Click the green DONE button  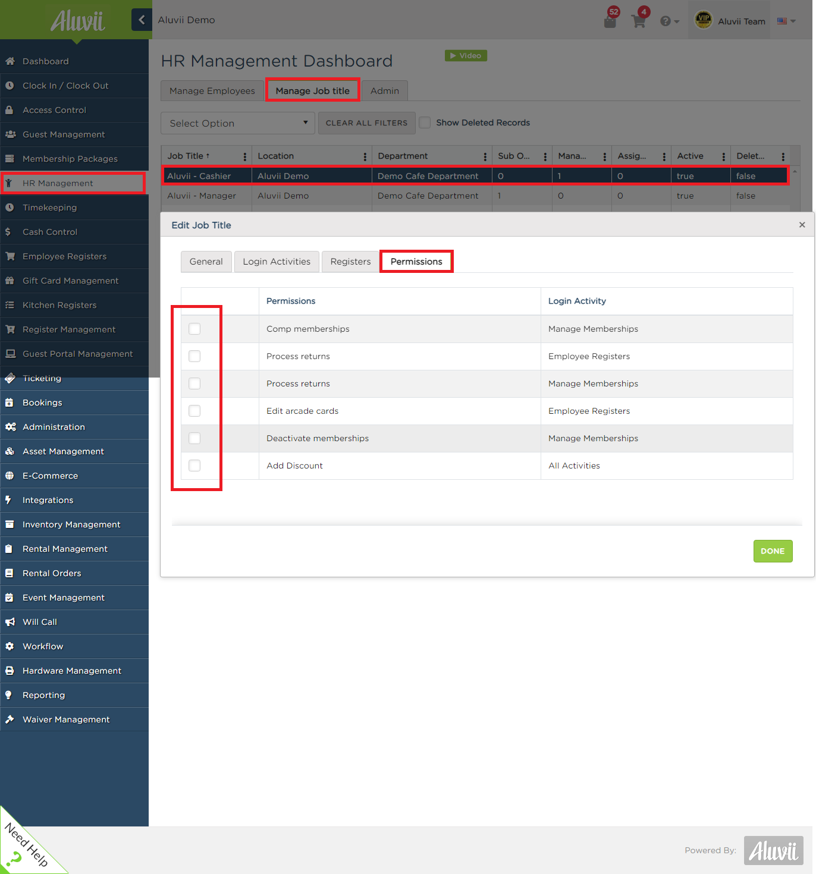[x=773, y=551]
